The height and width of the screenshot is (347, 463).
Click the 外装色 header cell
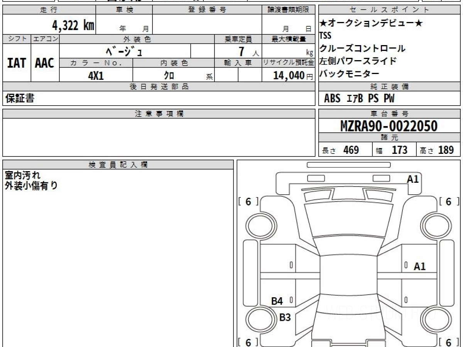137,39
